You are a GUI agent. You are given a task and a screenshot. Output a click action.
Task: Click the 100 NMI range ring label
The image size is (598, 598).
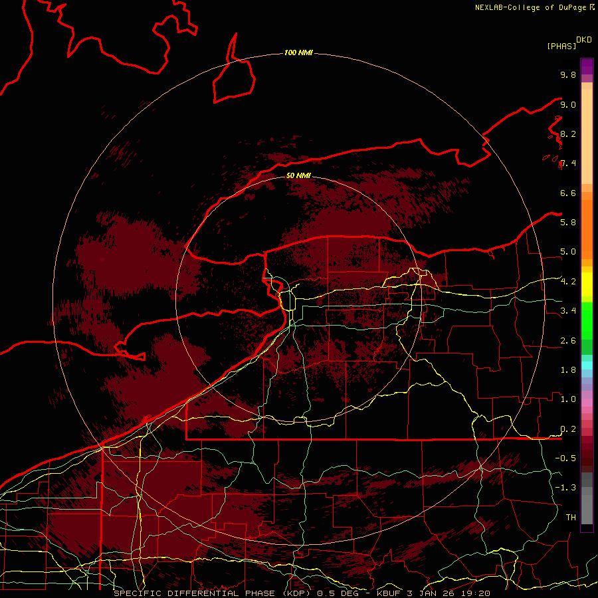(x=298, y=52)
